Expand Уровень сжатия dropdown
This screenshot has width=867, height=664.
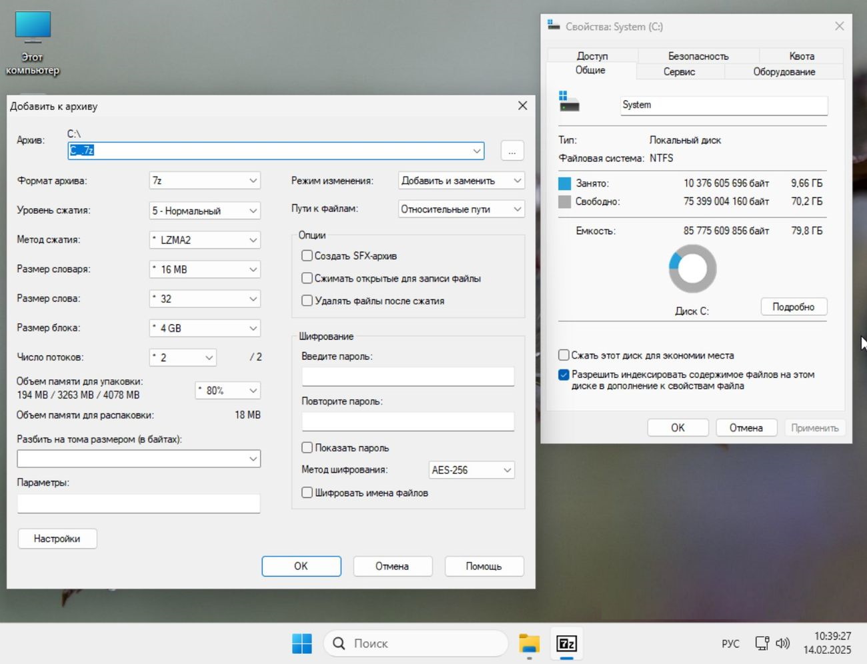pyautogui.click(x=205, y=211)
